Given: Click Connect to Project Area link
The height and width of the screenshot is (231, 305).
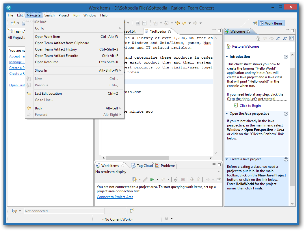Looking at the screenshot, I should pos(115,197).
